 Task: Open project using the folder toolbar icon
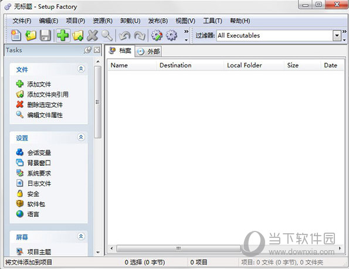(31, 36)
